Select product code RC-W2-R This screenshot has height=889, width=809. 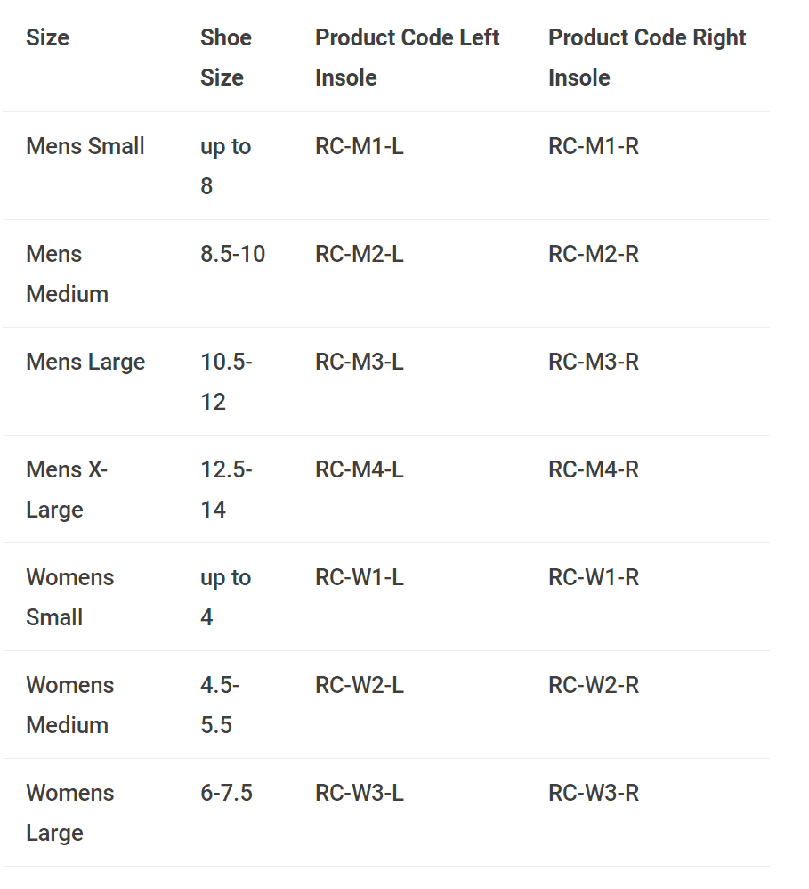pyautogui.click(x=594, y=685)
